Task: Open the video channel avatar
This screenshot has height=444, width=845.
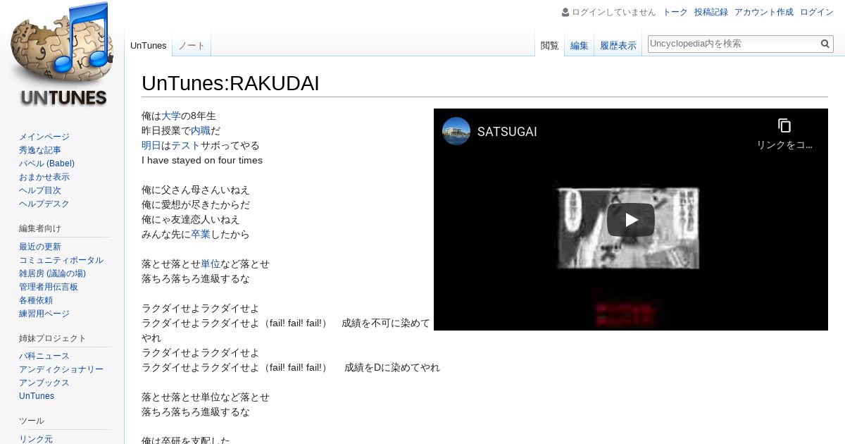Action: (x=456, y=131)
